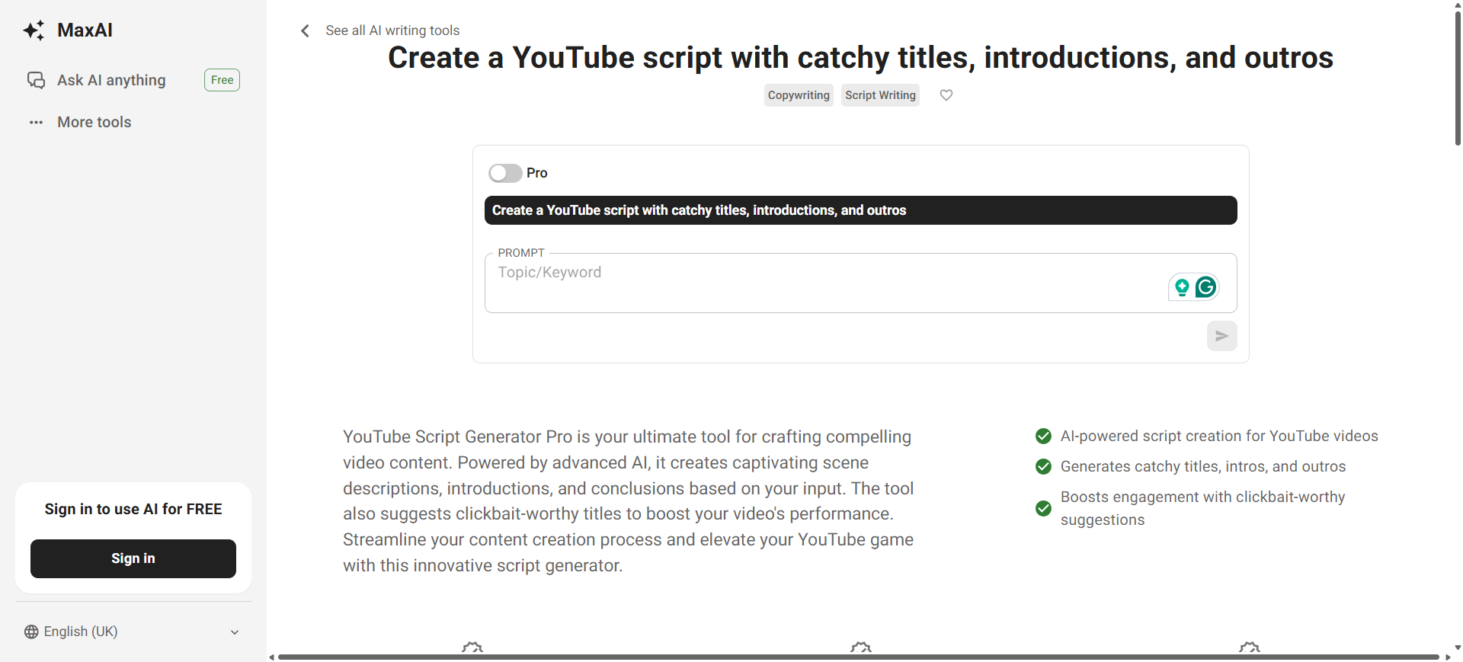The height and width of the screenshot is (662, 1463).
Task: Select the Copywriting tag
Action: click(x=798, y=95)
